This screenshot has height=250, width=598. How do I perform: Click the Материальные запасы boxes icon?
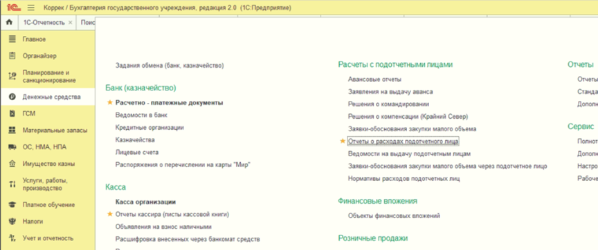[12, 130]
